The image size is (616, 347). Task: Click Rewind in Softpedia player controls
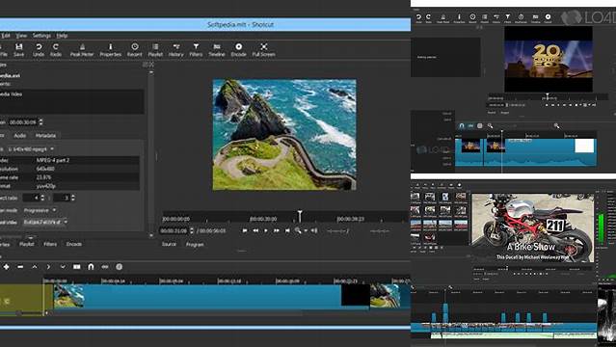(x=255, y=230)
